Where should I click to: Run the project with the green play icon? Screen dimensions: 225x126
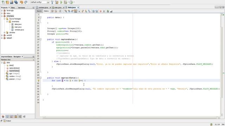point(61,2)
